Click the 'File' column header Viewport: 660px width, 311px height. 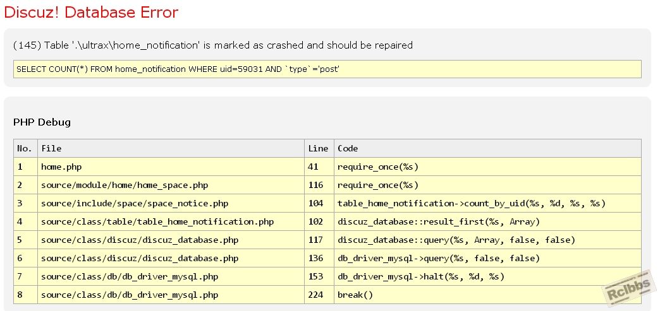(x=171, y=148)
